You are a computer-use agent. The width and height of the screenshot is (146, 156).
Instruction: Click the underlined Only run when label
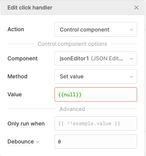(x=26, y=123)
